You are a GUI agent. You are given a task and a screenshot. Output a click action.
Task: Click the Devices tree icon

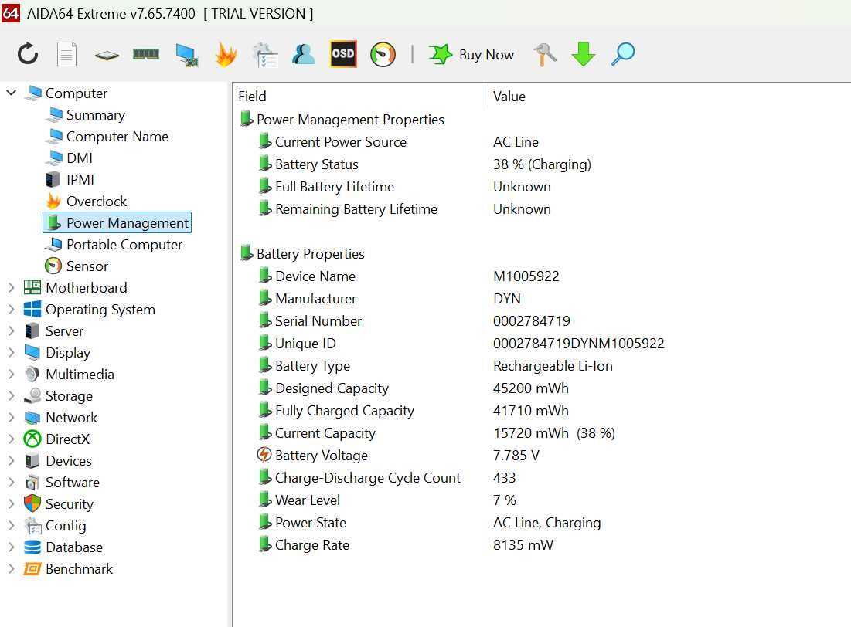[x=32, y=461]
